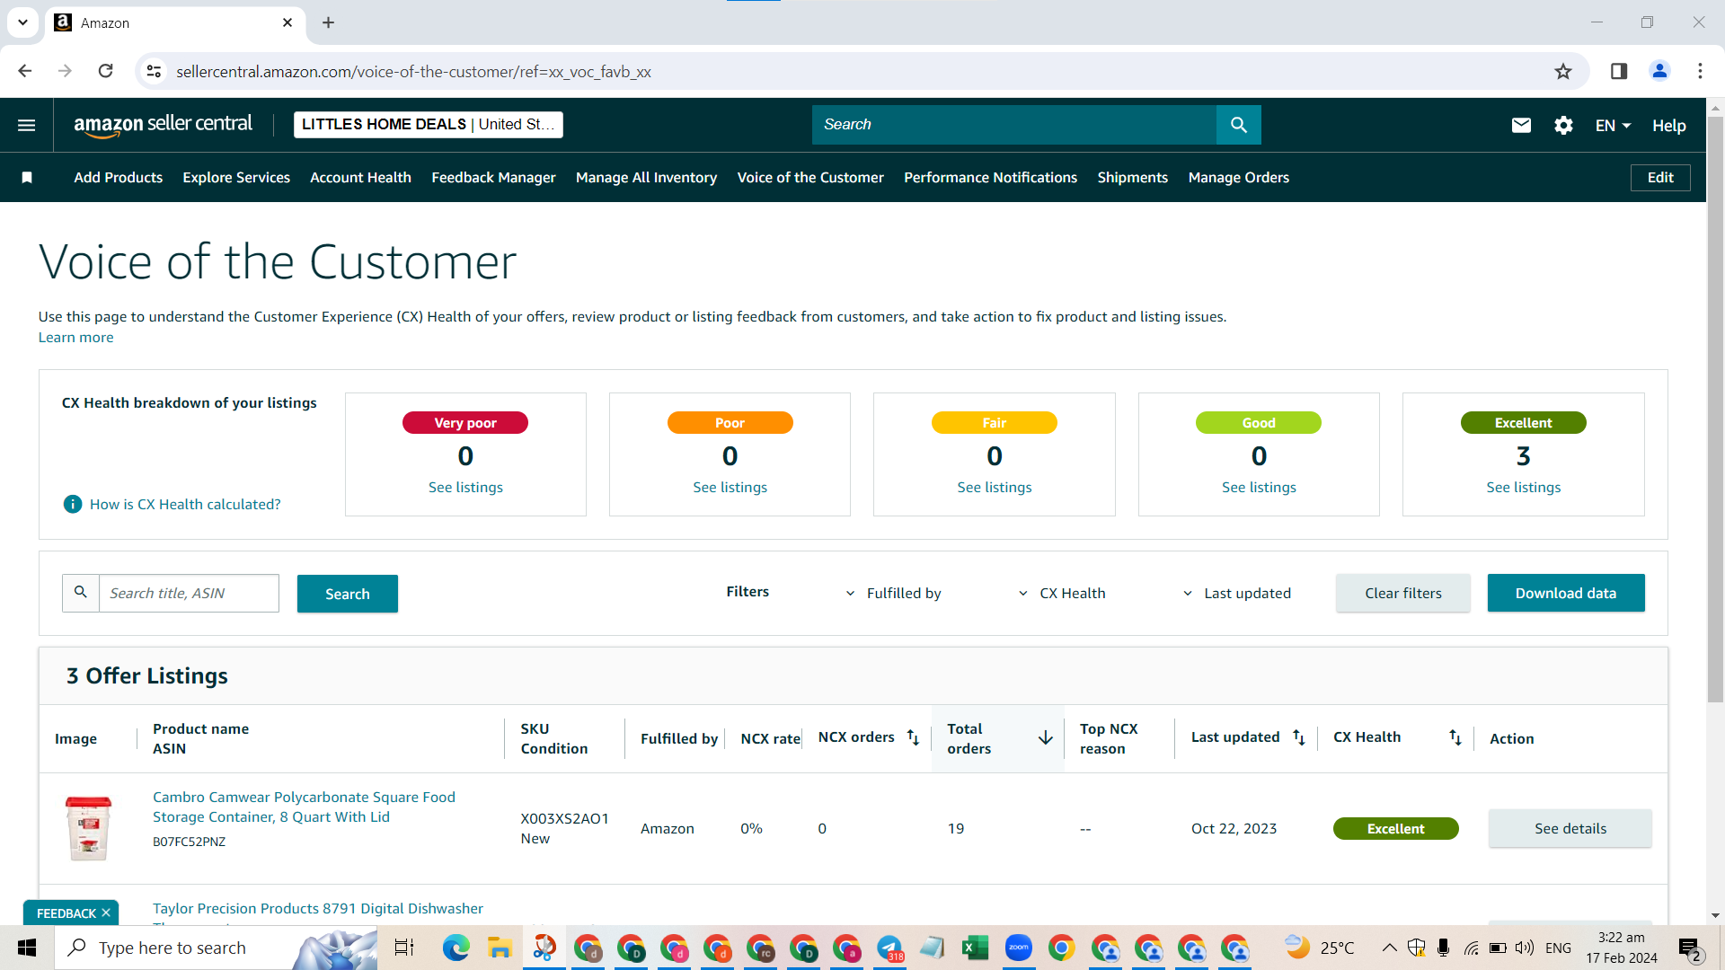Open Telegram from the taskbar

[x=889, y=948]
